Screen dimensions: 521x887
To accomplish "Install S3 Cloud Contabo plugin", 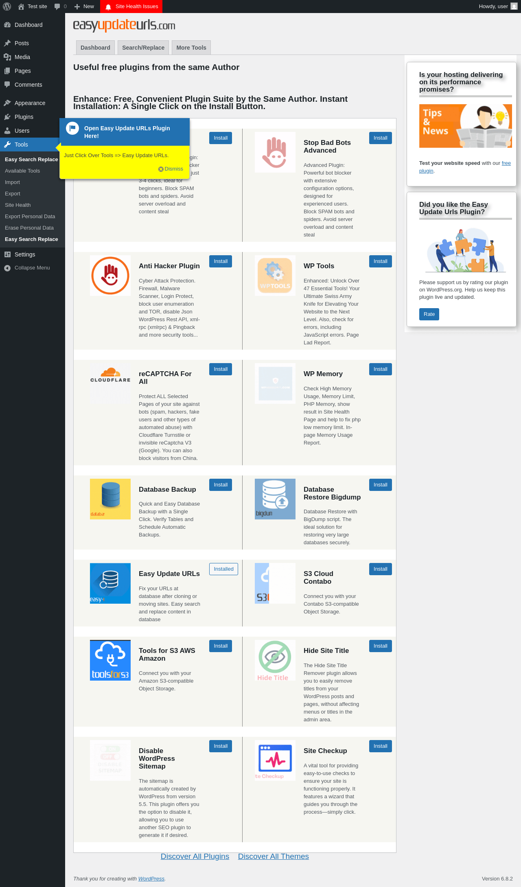I will coord(381,569).
